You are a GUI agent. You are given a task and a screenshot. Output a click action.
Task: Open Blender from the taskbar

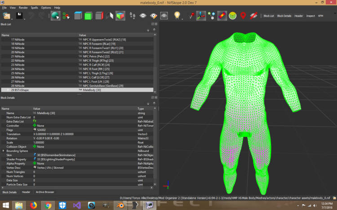120,205
